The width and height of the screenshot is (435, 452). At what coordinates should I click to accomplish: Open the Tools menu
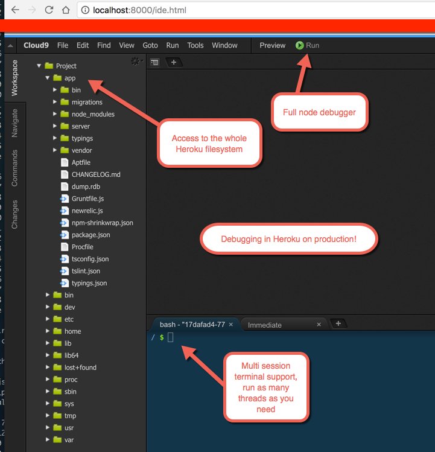[195, 45]
